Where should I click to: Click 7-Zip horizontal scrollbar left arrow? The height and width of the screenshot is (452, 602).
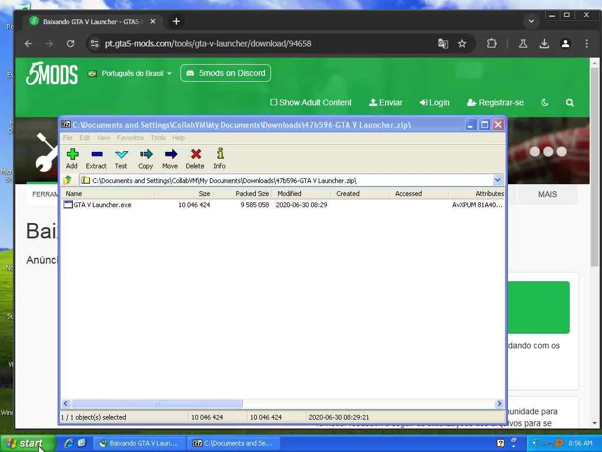pos(66,404)
